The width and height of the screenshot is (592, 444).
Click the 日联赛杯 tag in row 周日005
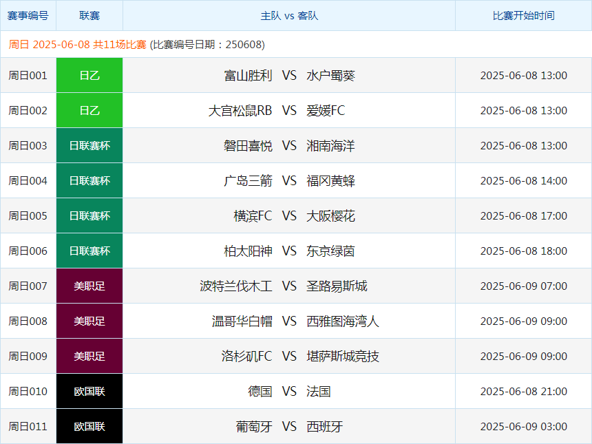point(89,215)
